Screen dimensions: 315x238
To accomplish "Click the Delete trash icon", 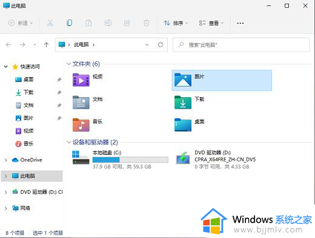I will click(x=147, y=23).
